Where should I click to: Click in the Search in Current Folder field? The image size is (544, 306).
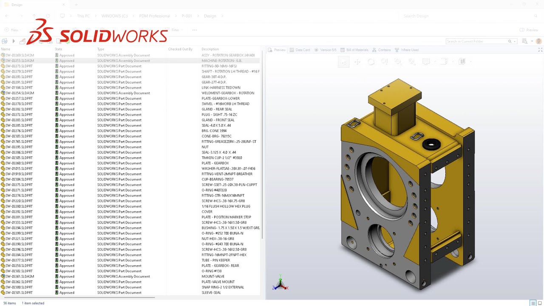tap(476, 41)
